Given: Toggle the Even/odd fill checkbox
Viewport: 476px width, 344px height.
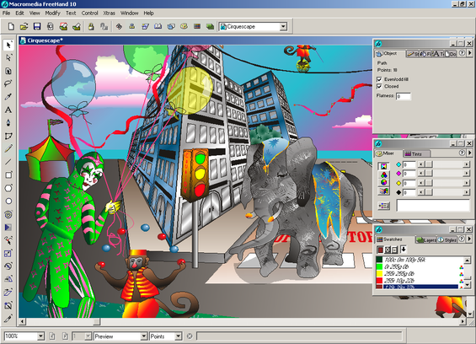Looking at the screenshot, I should [379, 79].
